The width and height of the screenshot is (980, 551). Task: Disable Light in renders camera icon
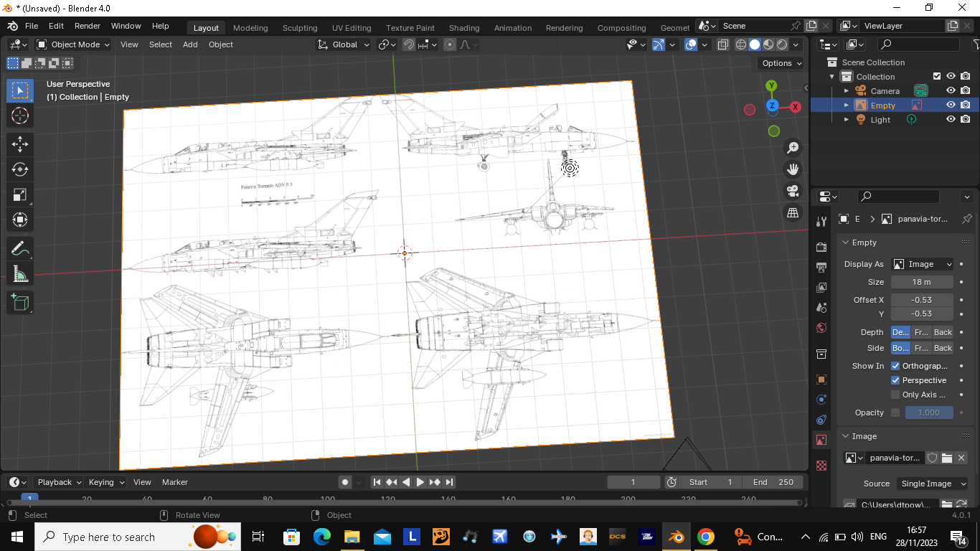pyautogui.click(x=966, y=120)
